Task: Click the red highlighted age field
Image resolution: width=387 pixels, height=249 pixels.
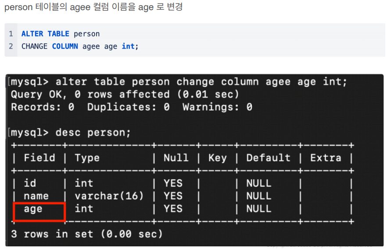Action: point(39,211)
